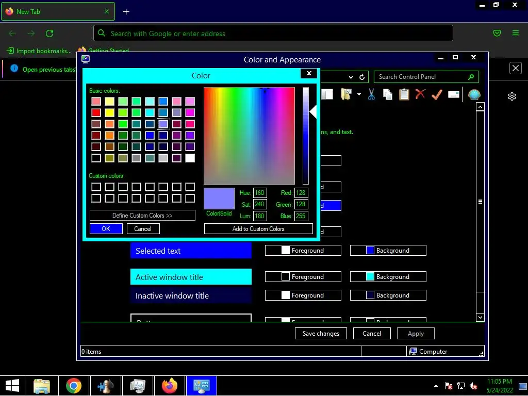
Task: Select the New Tab tab in Firefox
Action: [58, 12]
